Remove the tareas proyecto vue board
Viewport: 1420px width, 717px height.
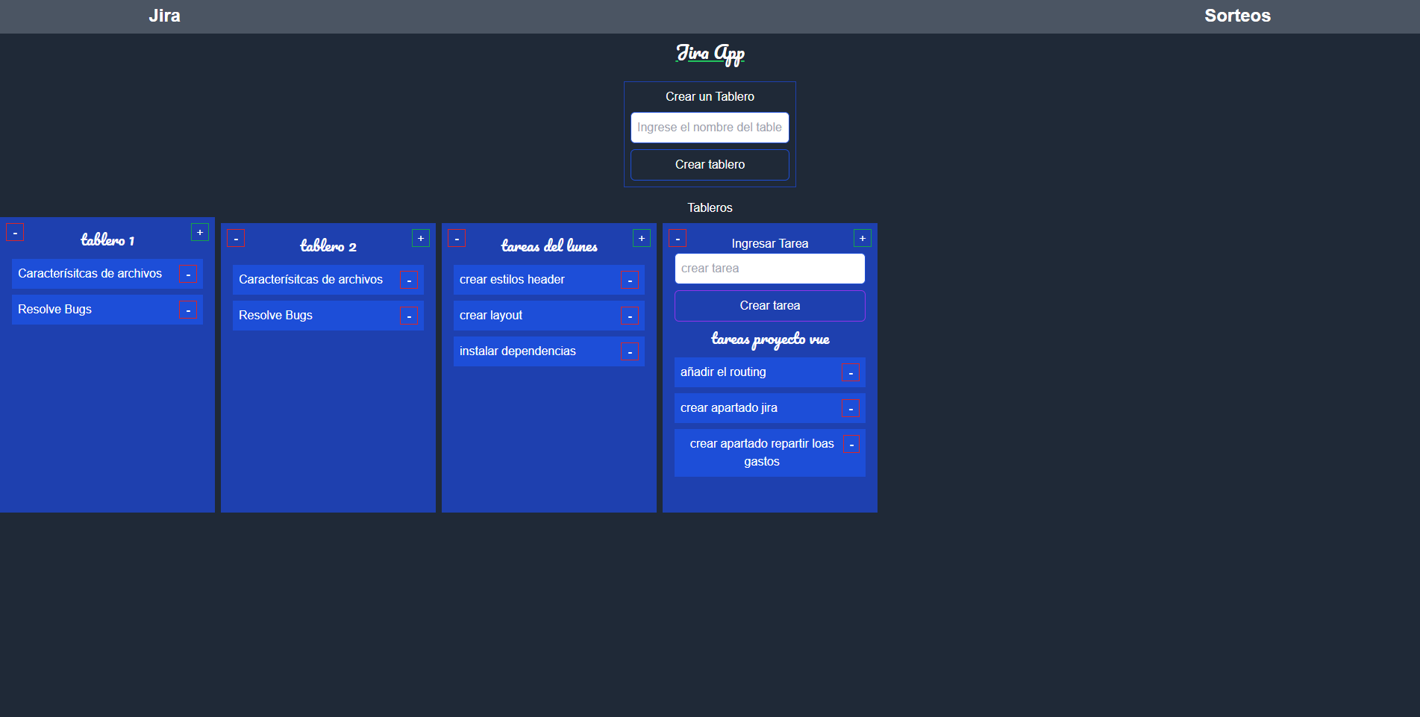(678, 238)
